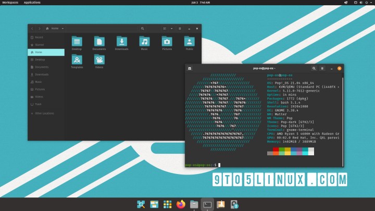Open the Desktop folder in Home

[77, 42]
